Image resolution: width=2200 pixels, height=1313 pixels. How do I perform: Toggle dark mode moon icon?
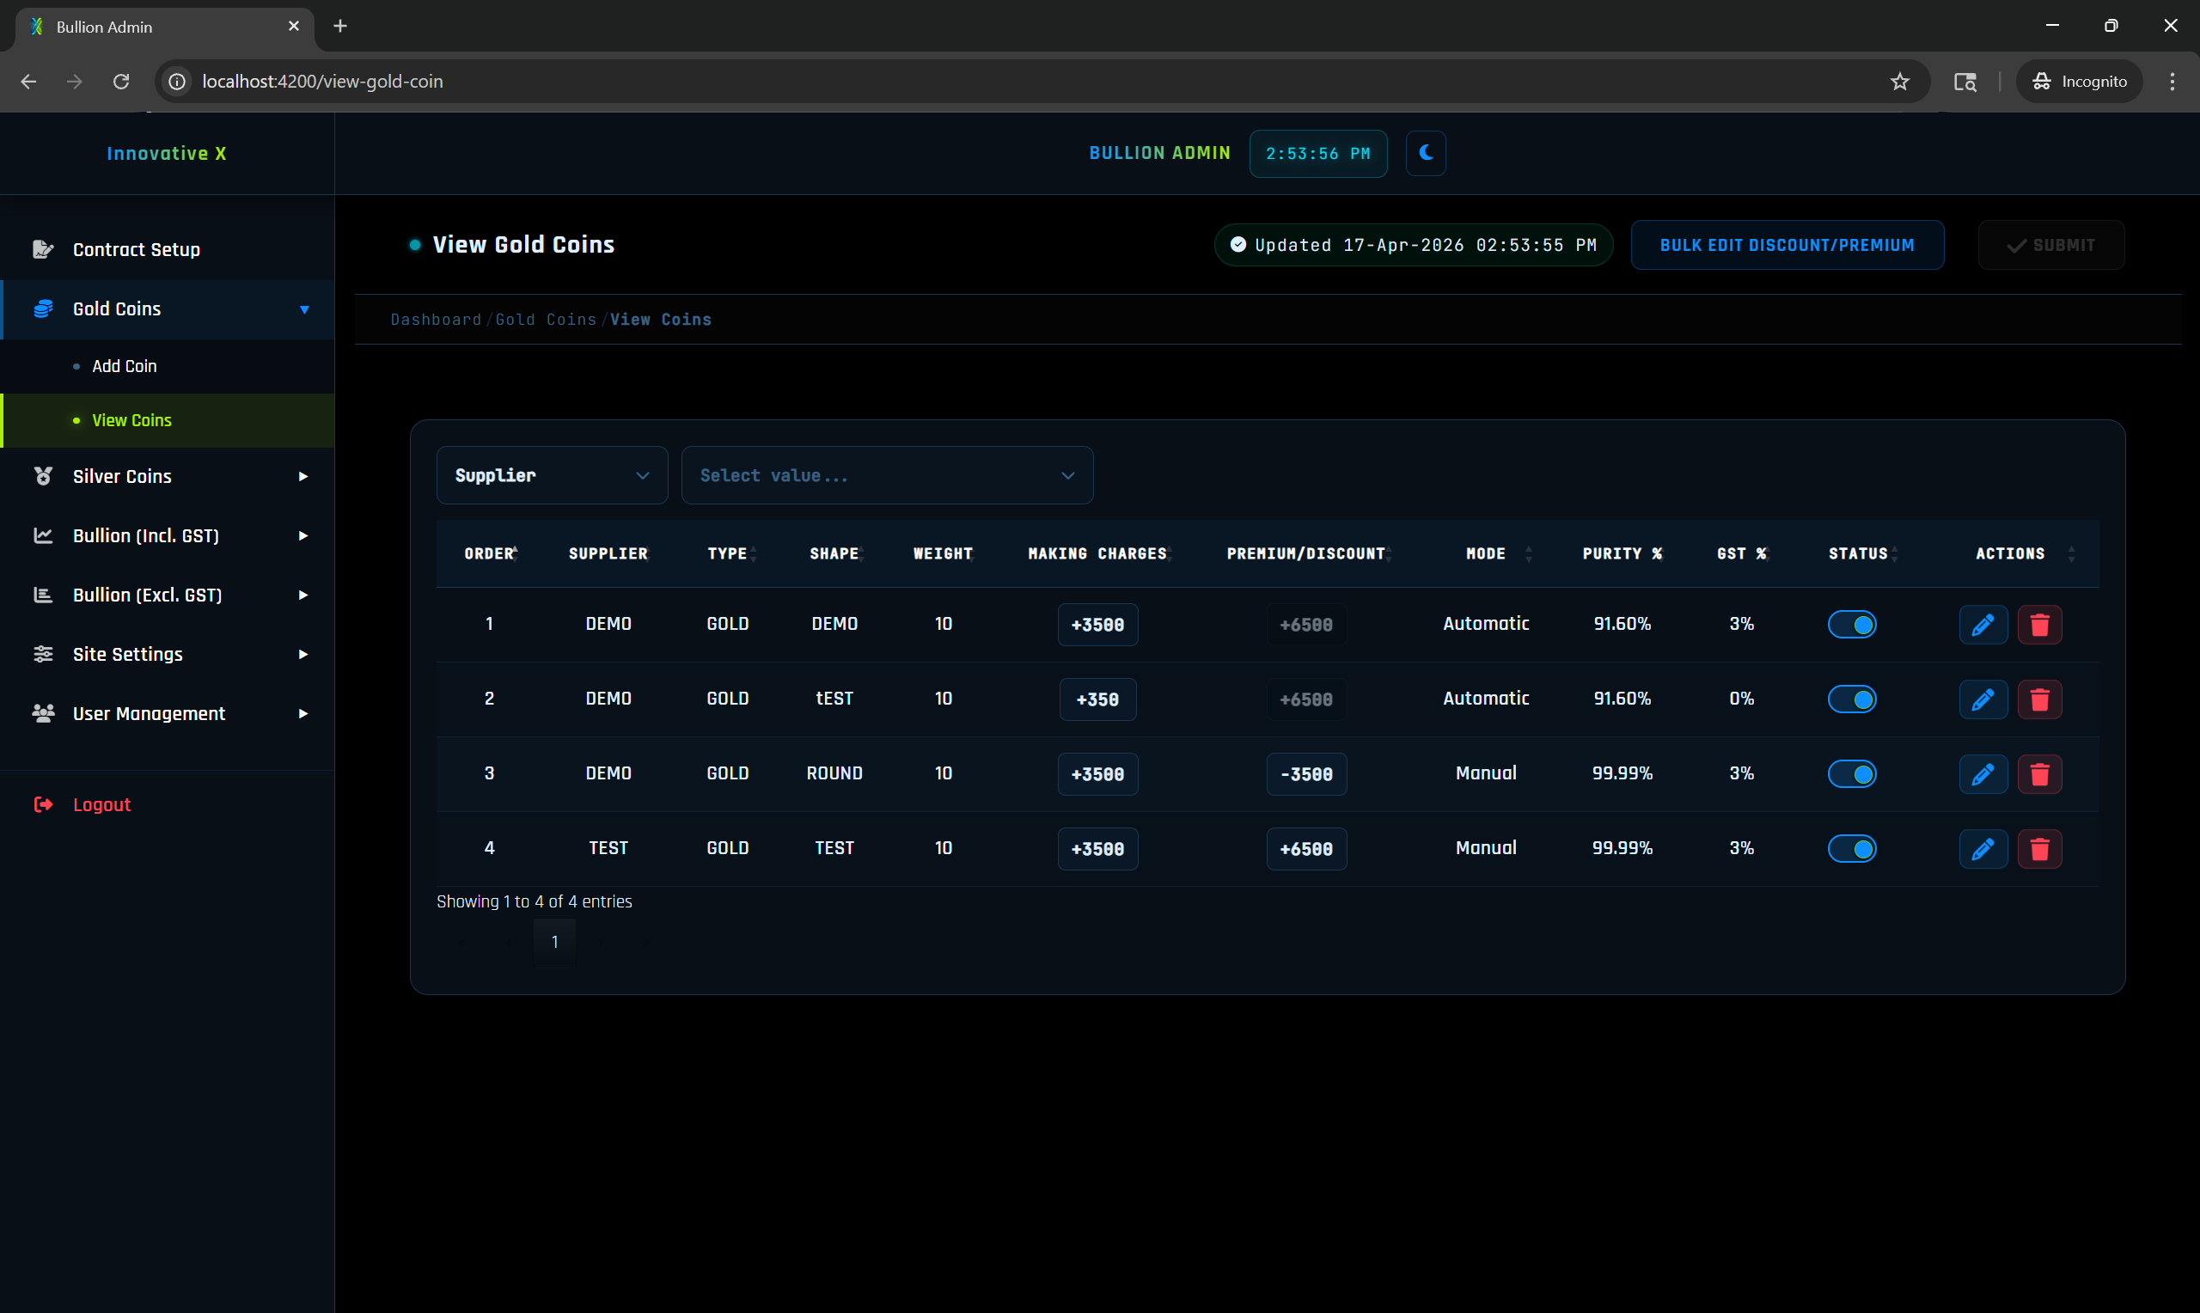point(1425,153)
